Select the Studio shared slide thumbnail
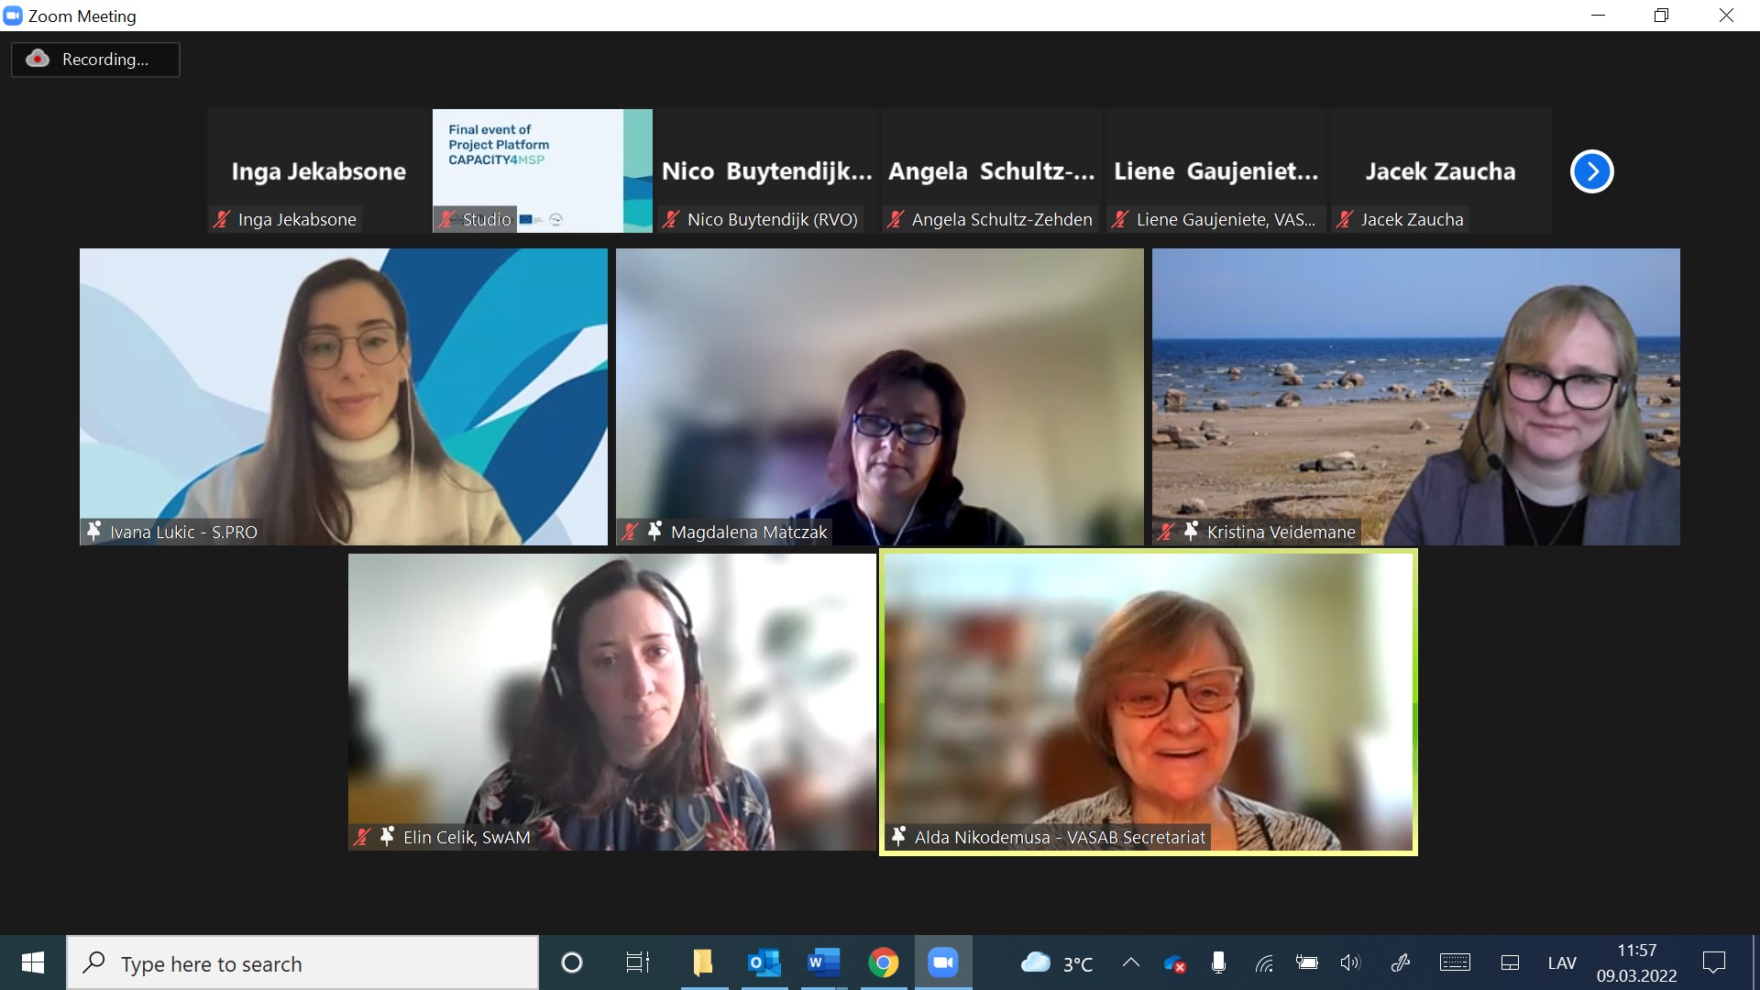1760x990 pixels. pyautogui.click(x=542, y=170)
